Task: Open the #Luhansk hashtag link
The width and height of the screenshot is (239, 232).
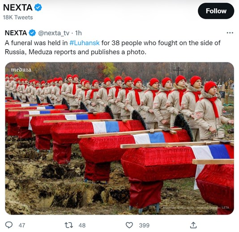Action: point(85,43)
